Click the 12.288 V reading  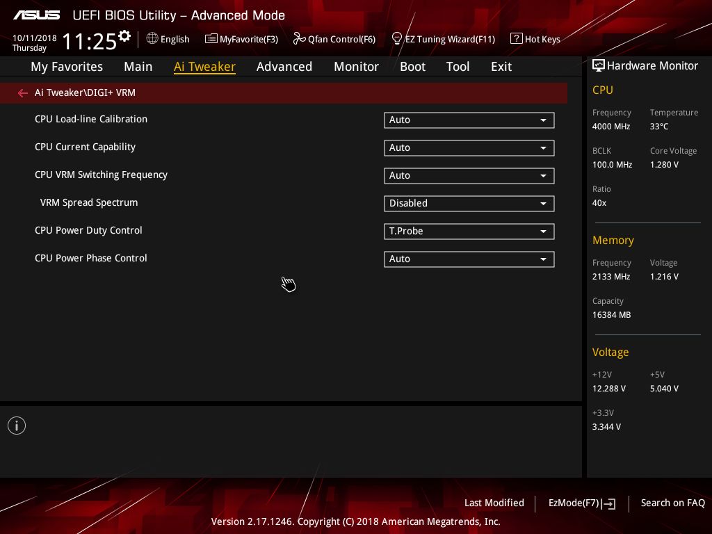point(609,389)
